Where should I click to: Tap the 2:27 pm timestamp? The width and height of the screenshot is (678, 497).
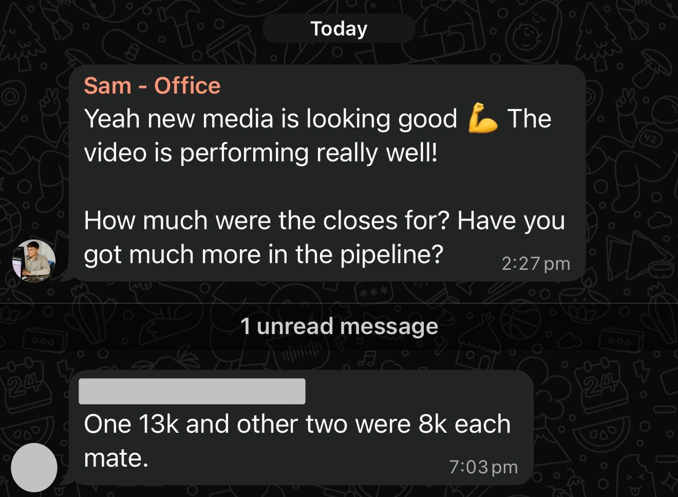click(536, 264)
